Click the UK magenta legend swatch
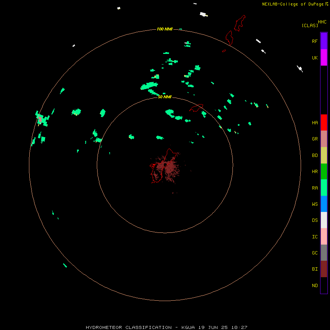 click(x=324, y=58)
